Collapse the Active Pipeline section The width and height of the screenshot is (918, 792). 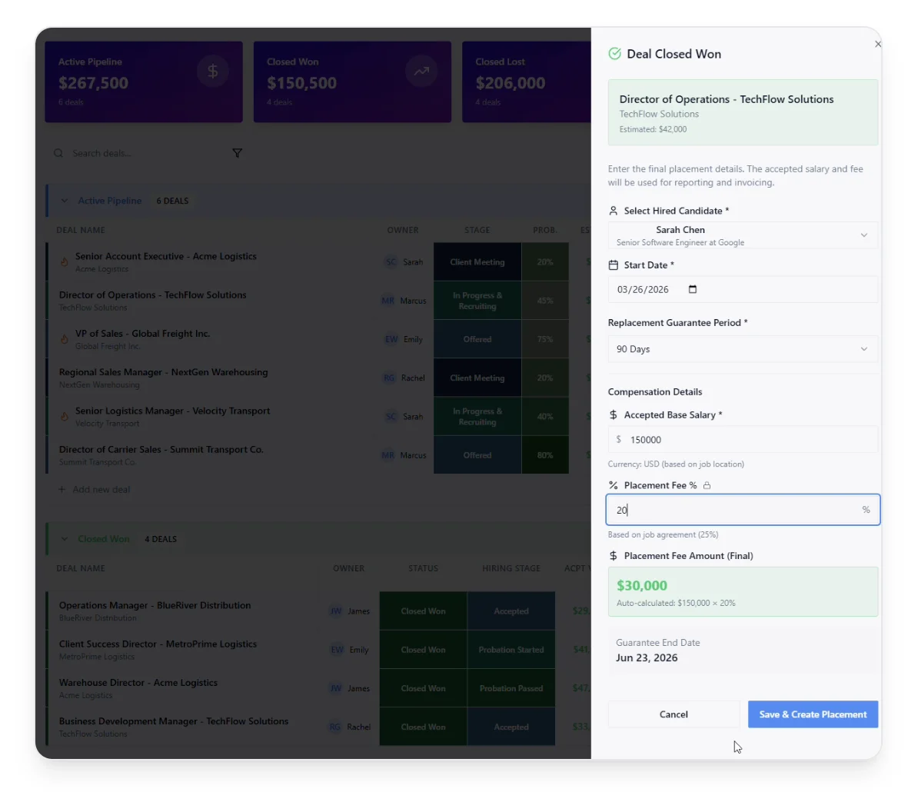click(x=65, y=201)
